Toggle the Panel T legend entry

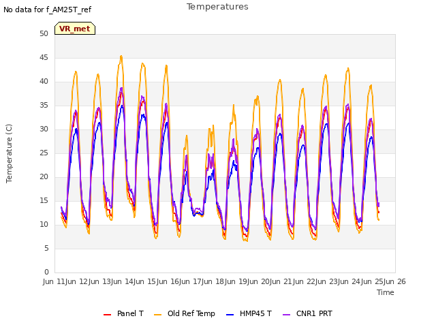(123, 313)
